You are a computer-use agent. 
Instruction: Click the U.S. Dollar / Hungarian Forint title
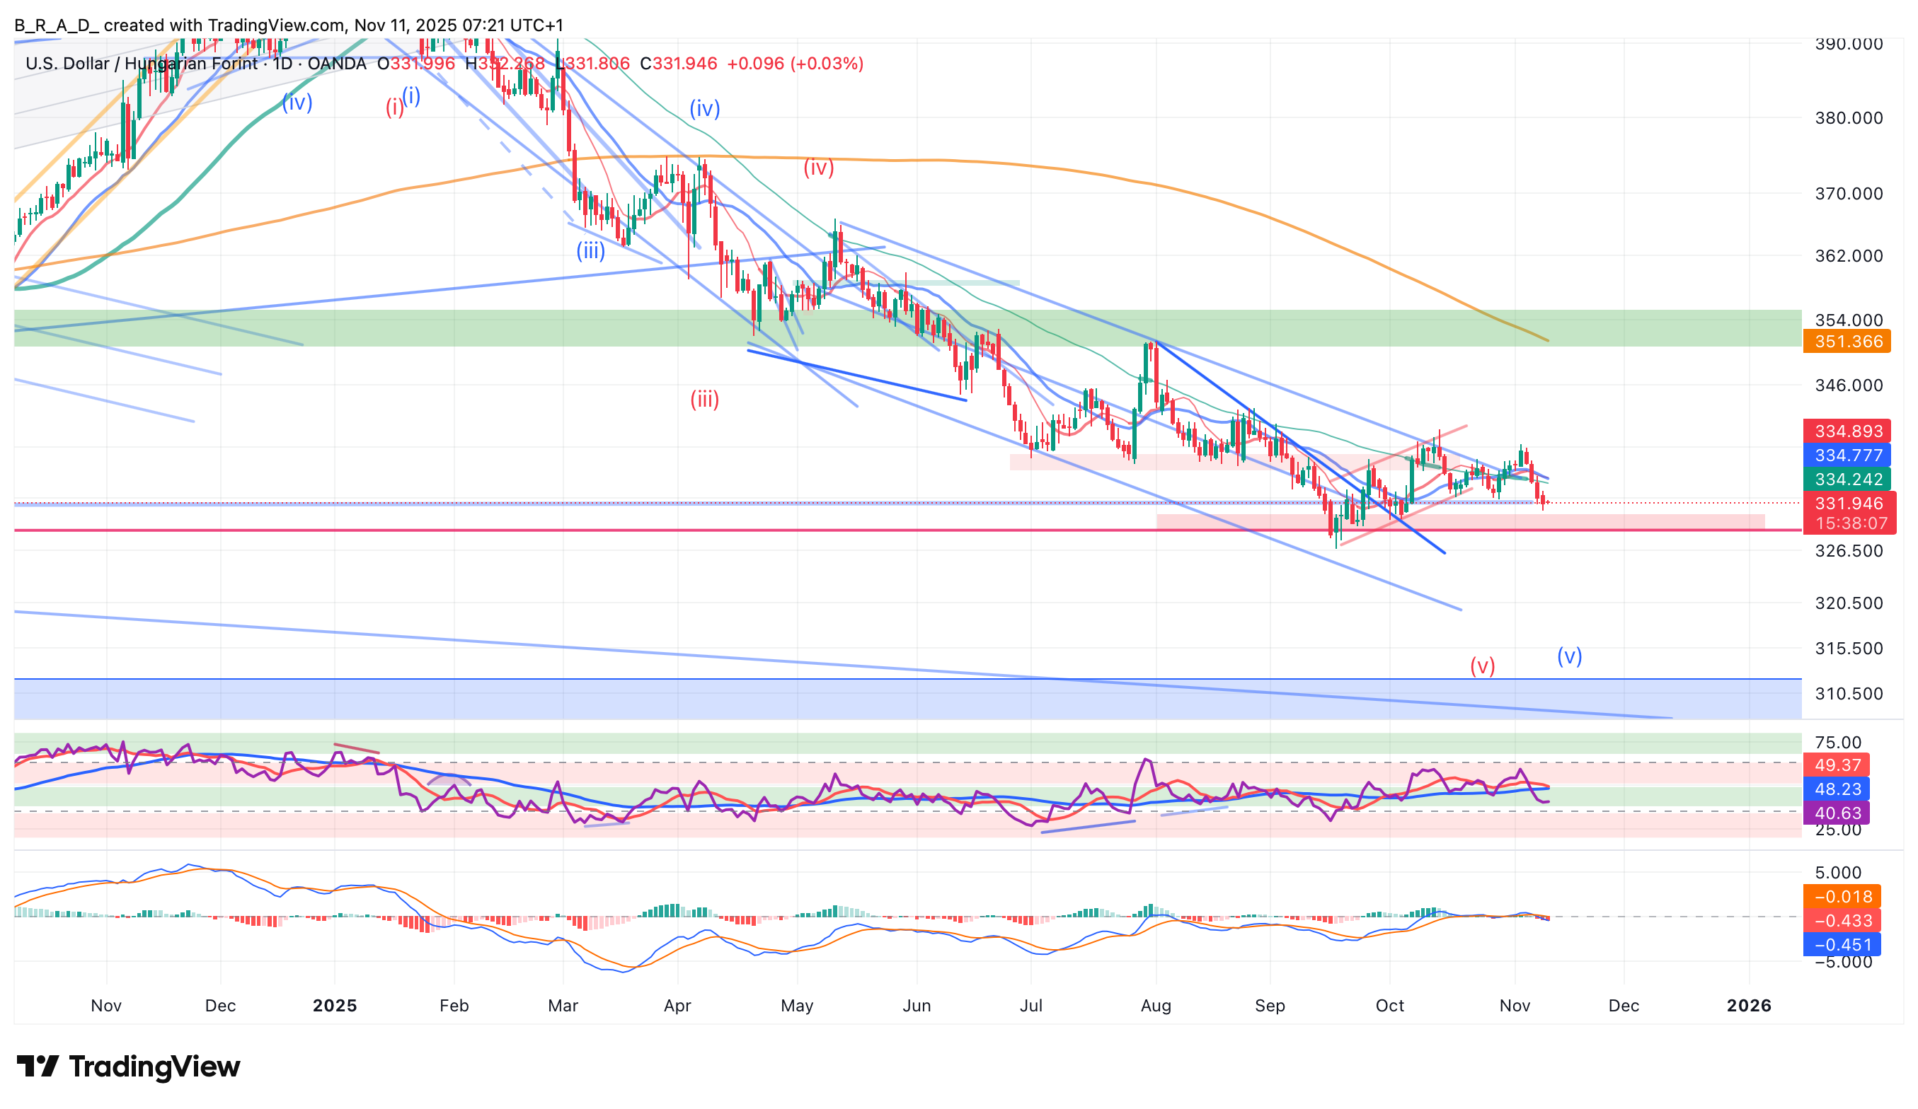[x=141, y=63]
